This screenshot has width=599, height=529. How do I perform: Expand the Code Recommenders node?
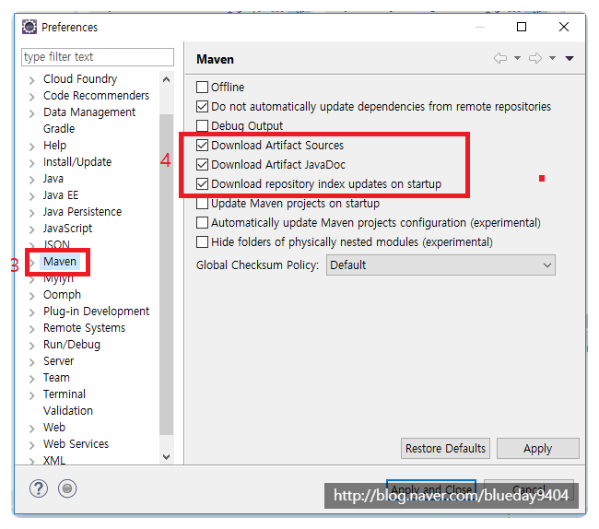click(x=32, y=97)
